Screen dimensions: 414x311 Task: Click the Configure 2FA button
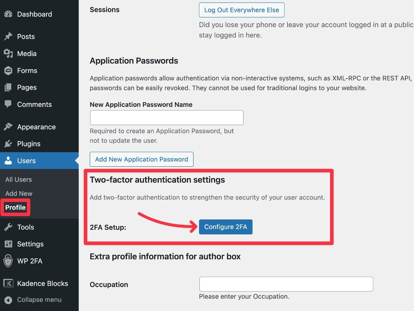click(226, 227)
